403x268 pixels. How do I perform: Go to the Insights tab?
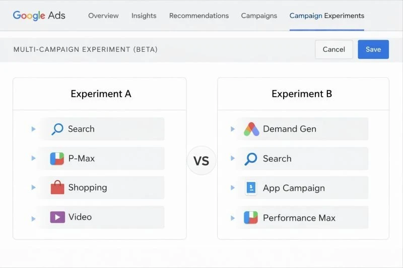[144, 16]
